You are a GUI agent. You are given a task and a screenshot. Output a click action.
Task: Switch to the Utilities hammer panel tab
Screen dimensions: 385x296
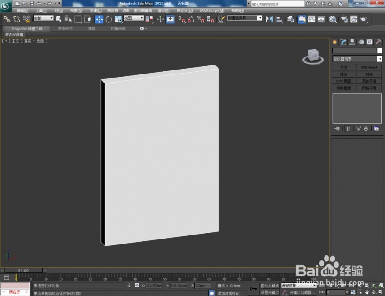coord(378,42)
